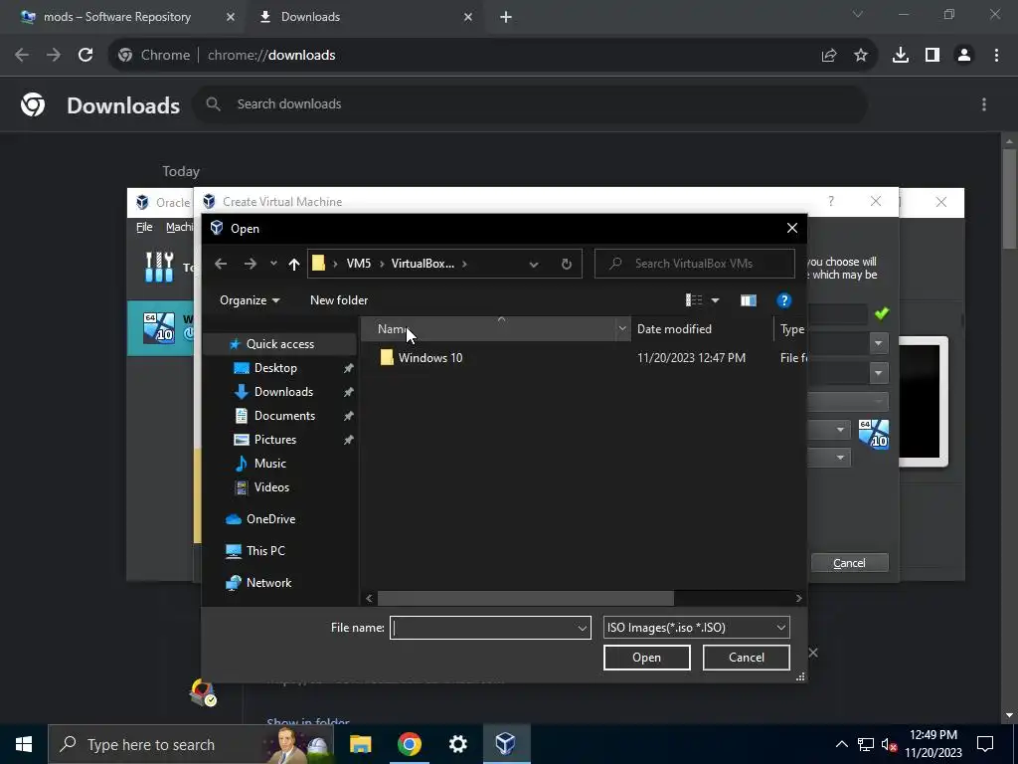Sort files by Date modified column
This screenshot has height=764, width=1018.
702,328
